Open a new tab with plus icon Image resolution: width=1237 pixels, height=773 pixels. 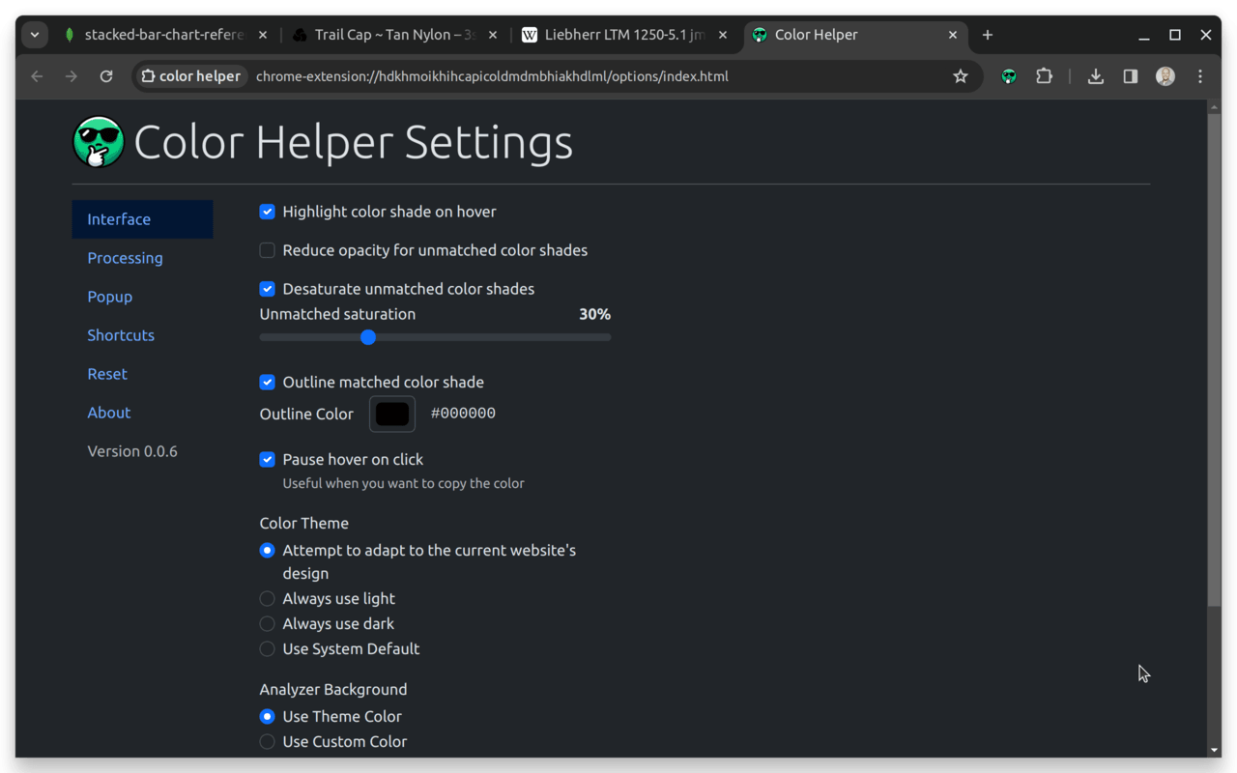point(987,35)
